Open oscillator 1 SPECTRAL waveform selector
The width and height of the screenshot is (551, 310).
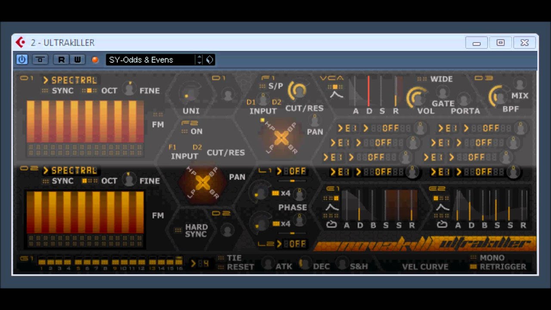70,80
